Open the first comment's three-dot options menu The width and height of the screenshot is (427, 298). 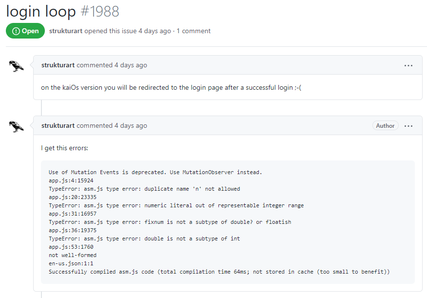[408, 65]
